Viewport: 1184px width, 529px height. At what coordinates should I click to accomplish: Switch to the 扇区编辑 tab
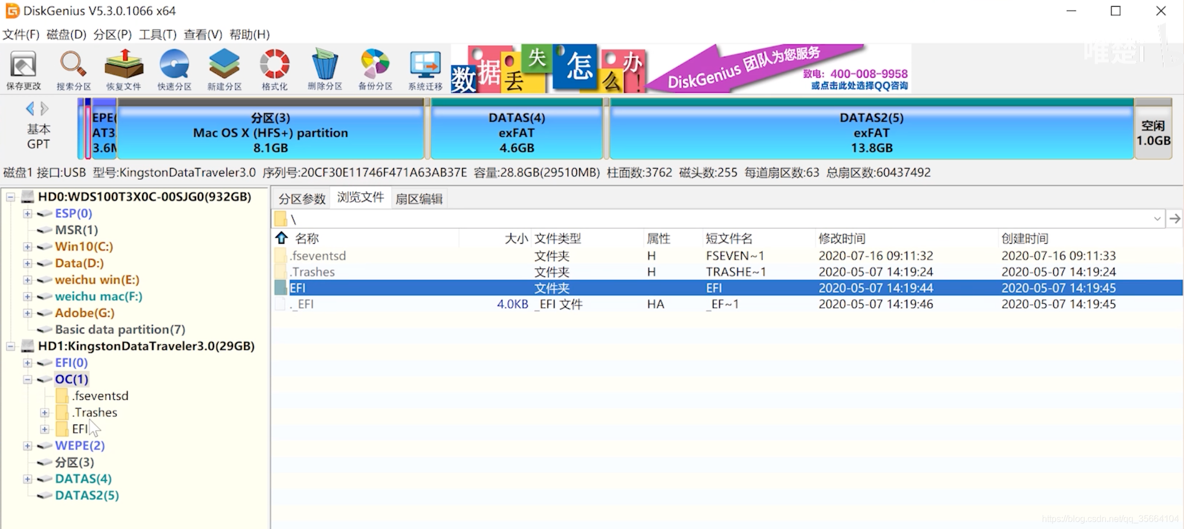419,199
